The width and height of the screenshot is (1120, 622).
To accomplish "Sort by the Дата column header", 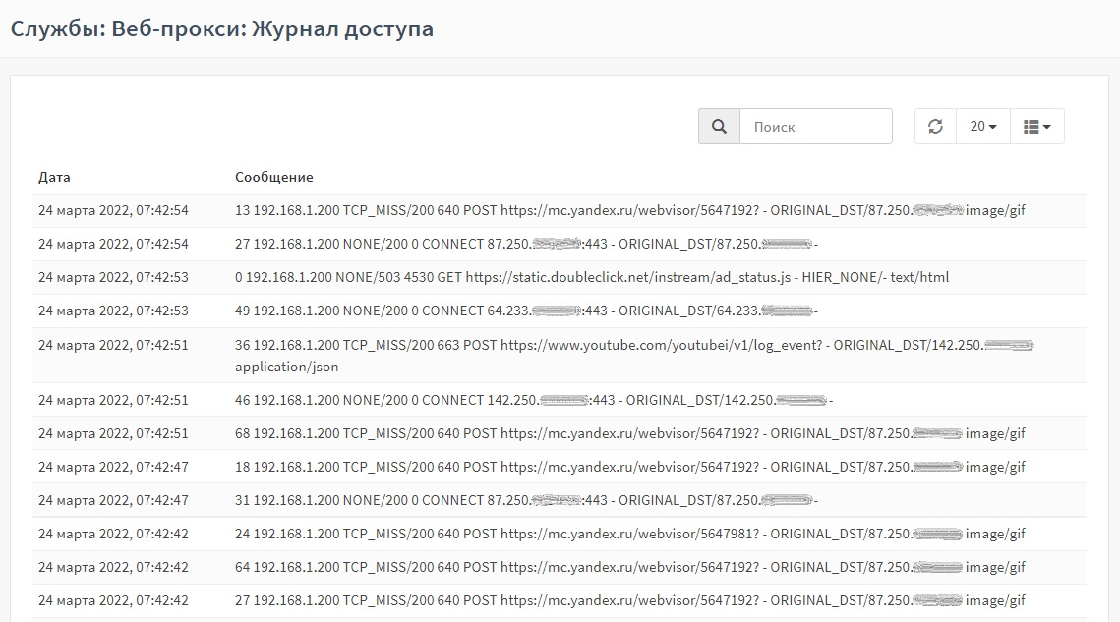I will click(x=54, y=177).
